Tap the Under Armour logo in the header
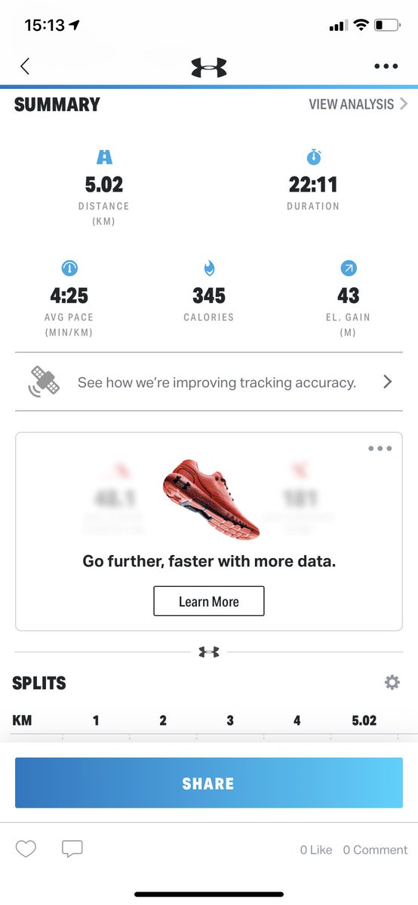 [x=209, y=66]
